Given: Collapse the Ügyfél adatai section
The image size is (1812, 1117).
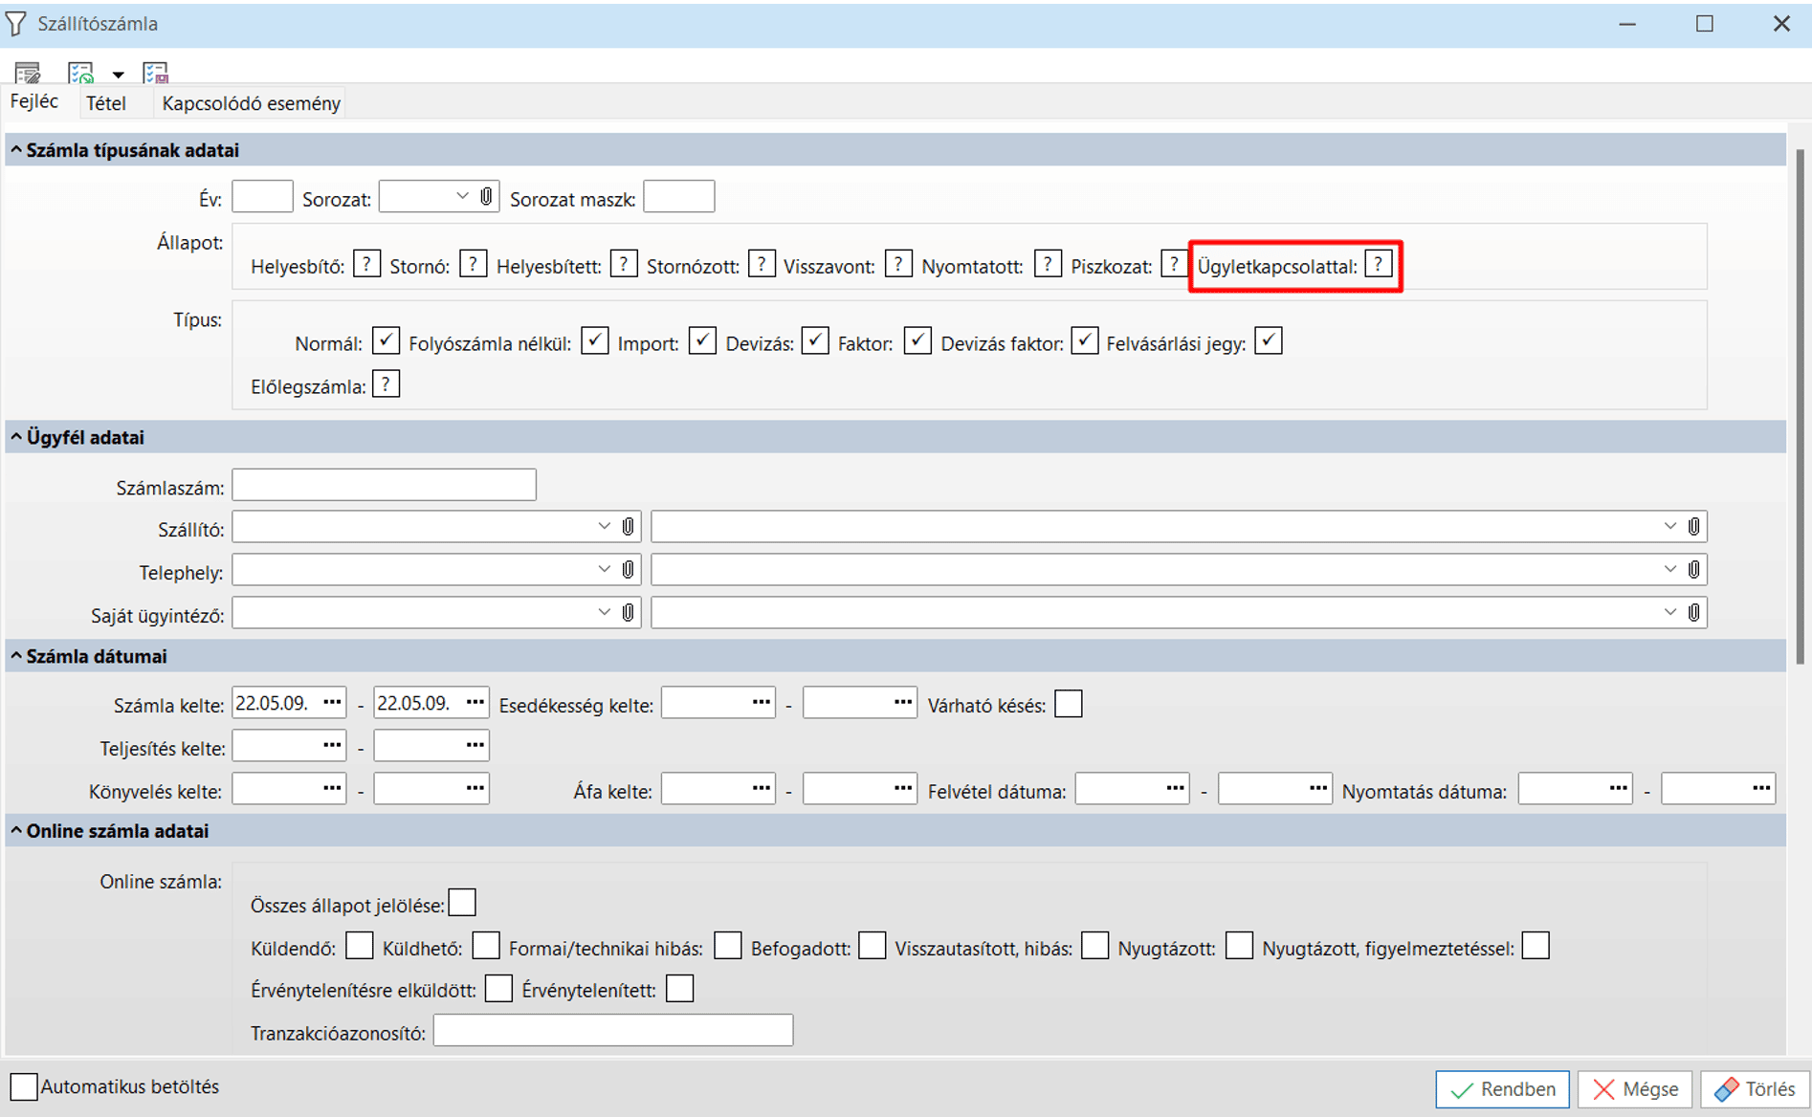Looking at the screenshot, I should (16, 437).
